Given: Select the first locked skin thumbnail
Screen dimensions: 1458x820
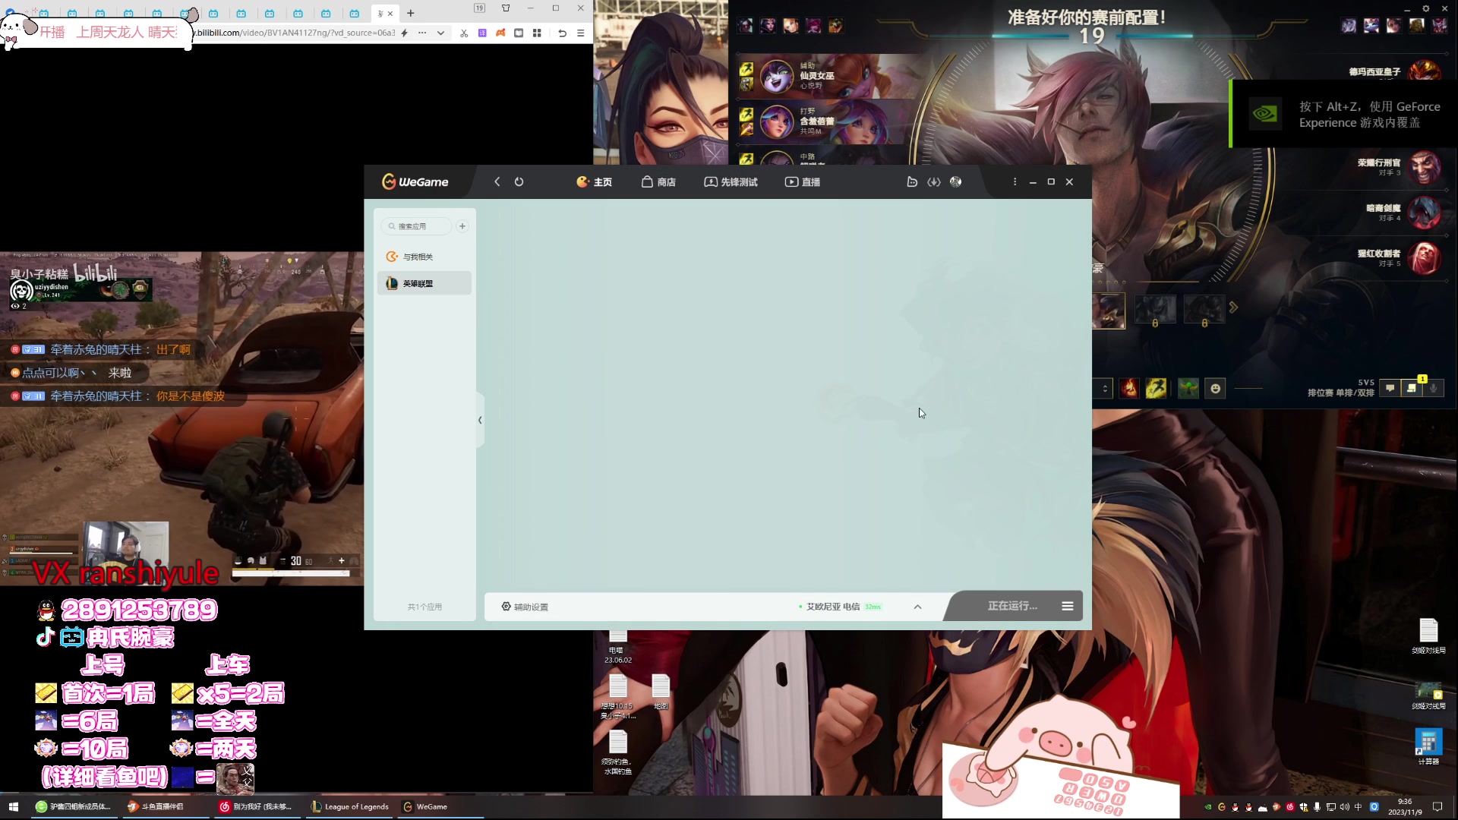Looking at the screenshot, I should (x=1155, y=311).
